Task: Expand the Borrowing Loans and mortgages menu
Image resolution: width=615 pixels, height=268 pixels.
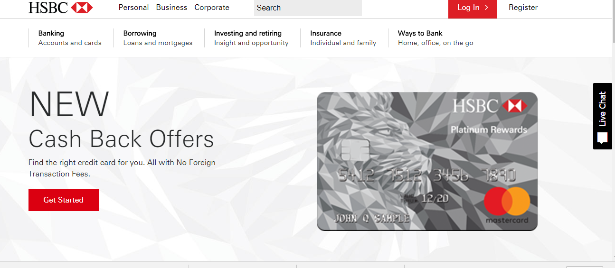Action: coord(158,38)
